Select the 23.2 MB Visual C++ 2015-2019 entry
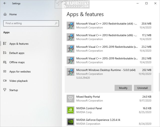The image size is (160, 127). [109, 49]
